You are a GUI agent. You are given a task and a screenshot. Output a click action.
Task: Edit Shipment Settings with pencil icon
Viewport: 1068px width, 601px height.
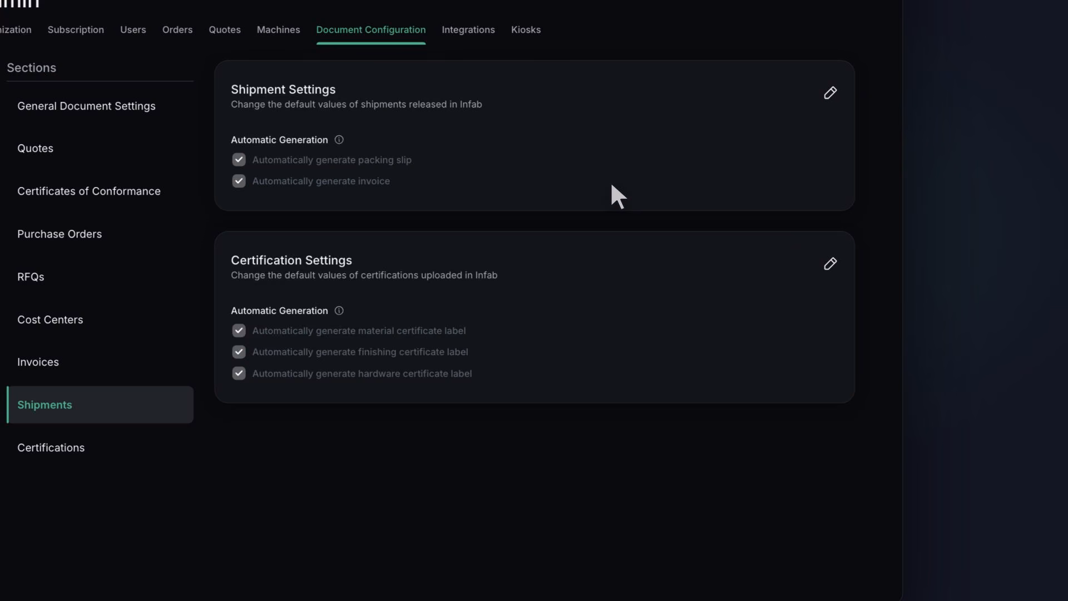pyautogui.click(x=830, y=93)
